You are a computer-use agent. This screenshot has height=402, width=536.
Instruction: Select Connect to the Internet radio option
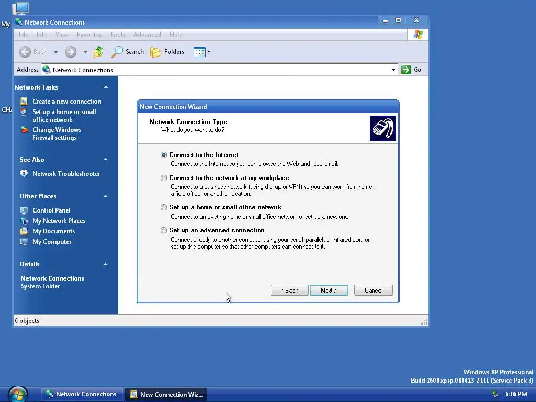(x=164, y=155)
